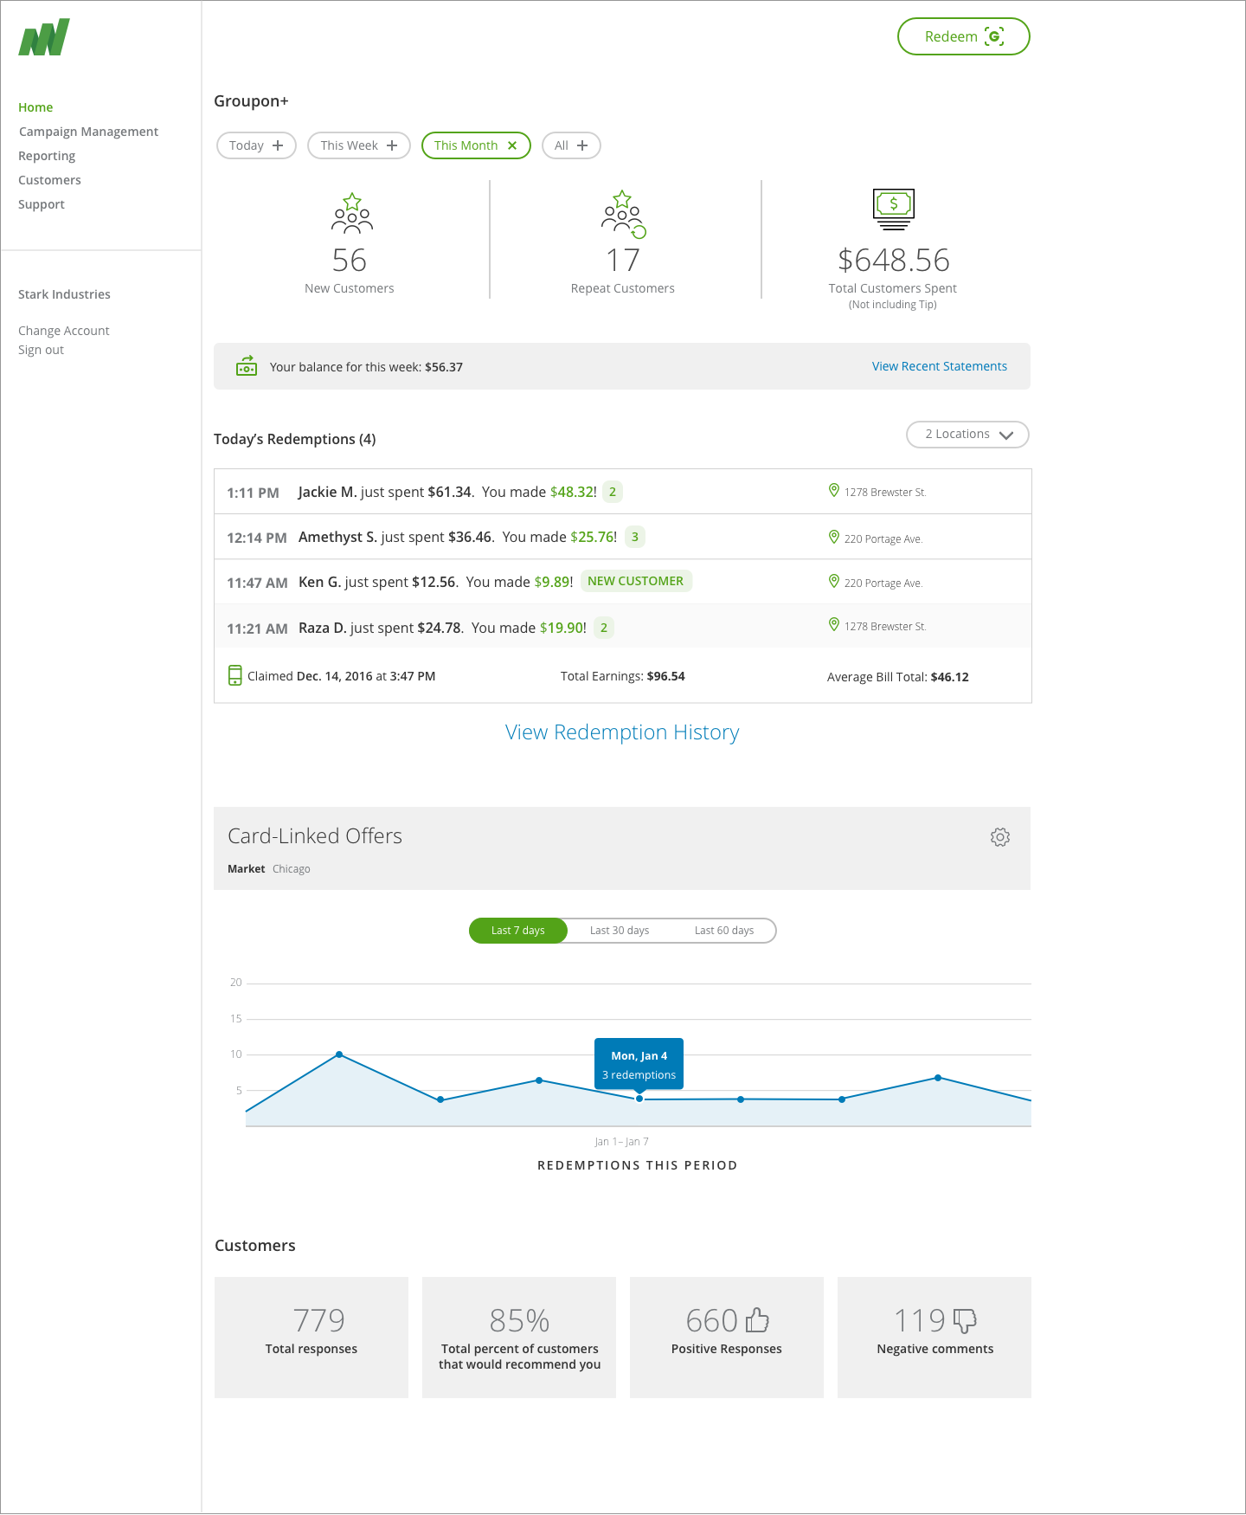1246x1515 pixels.
Task: Open the Card-Linked Offers settings gear
Action: coord(1000,837)
